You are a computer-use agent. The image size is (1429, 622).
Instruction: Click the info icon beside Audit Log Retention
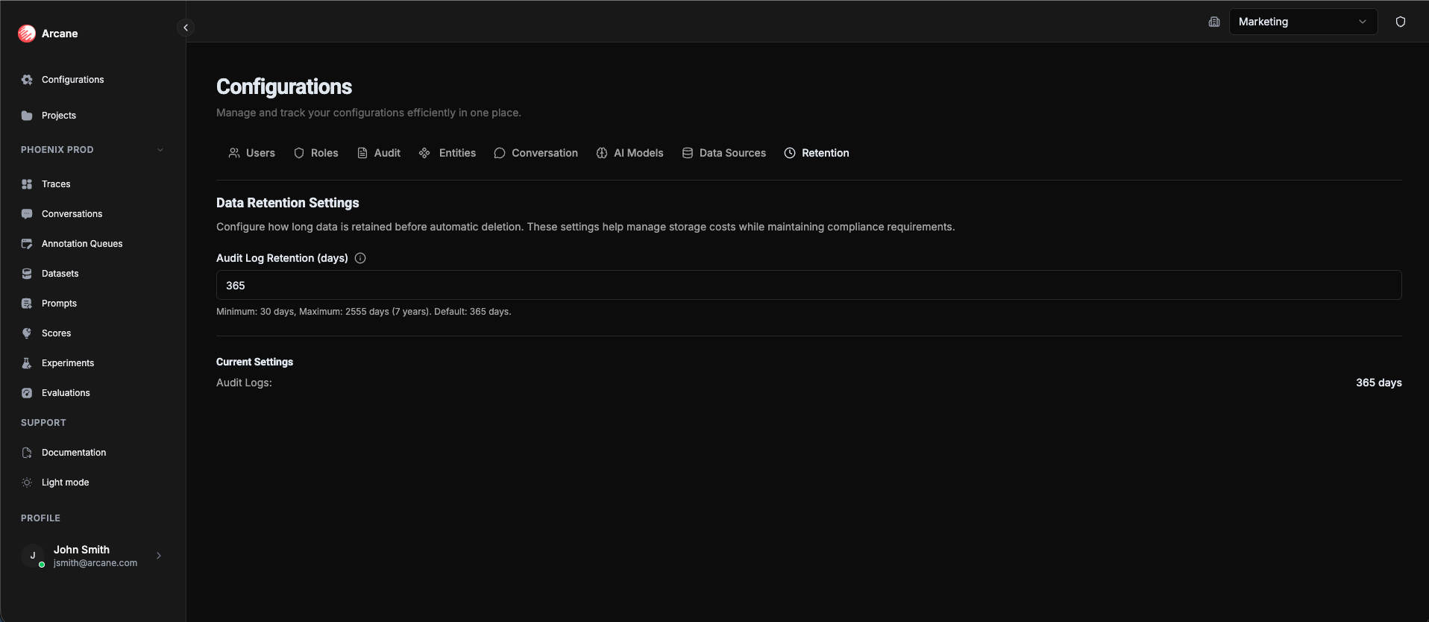[x=360, y=258]
